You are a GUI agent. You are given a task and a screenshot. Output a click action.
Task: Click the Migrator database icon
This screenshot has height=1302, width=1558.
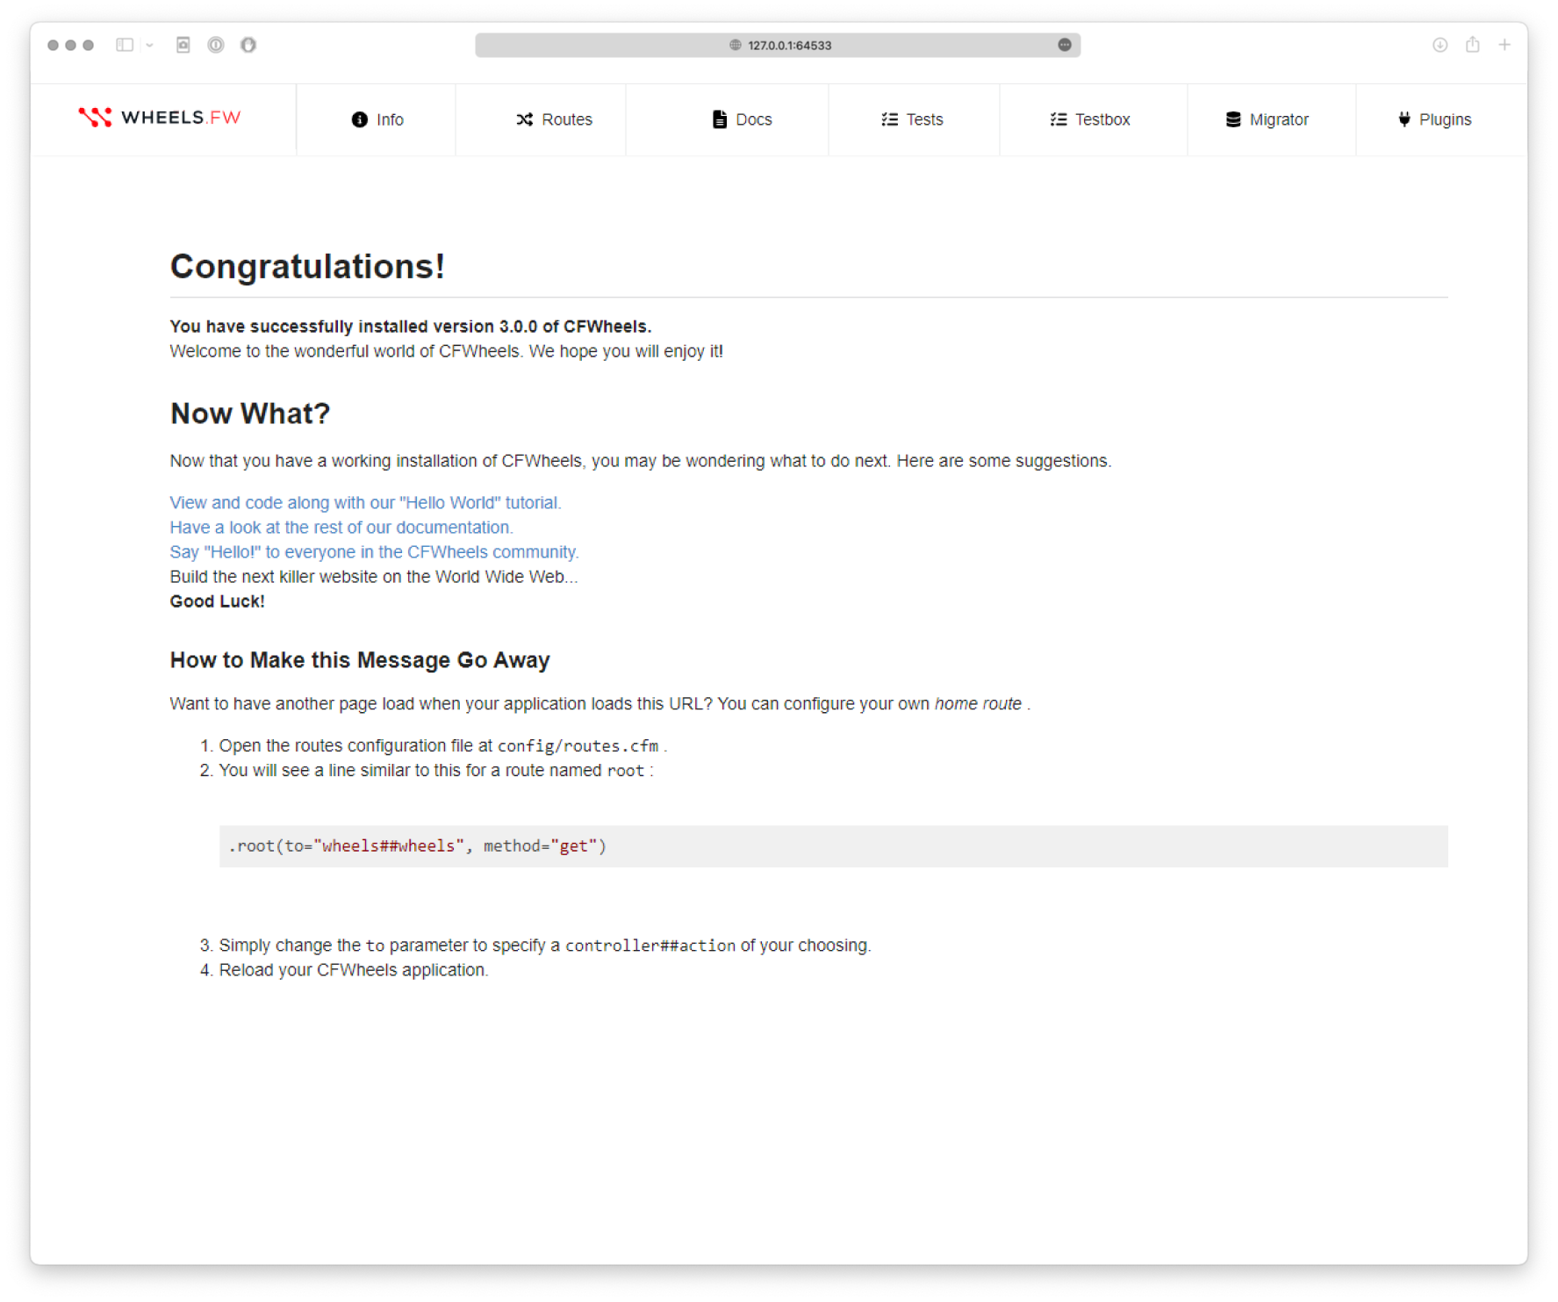pyautogui.click(x=1232, y=119)
